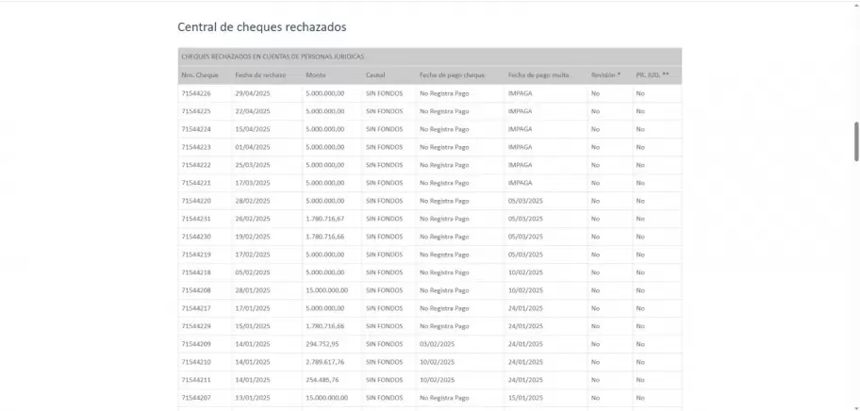The image size is (860, 411).
Task: Click the amount 1.780.716,67
Action: point(325,219)
